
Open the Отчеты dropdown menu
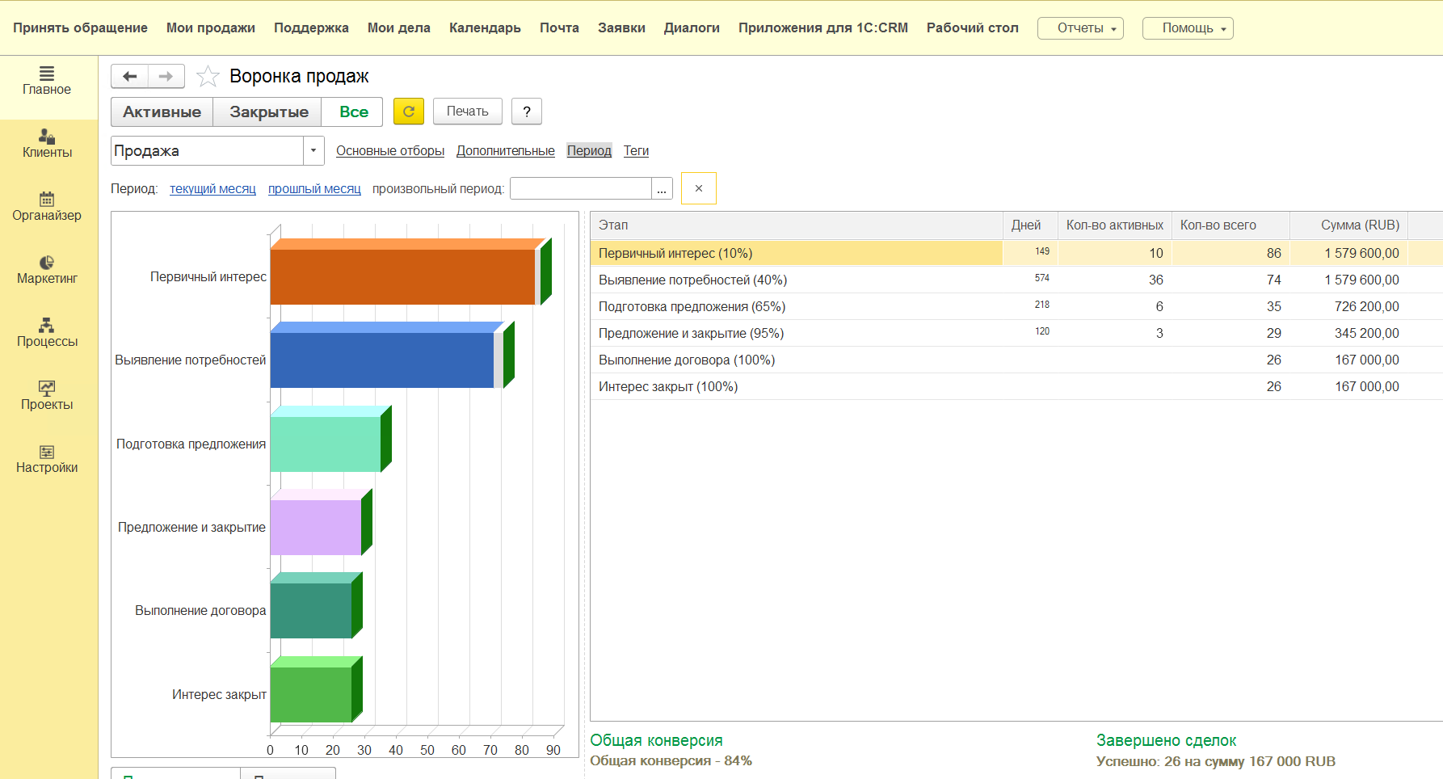[x=1080, y=28]
